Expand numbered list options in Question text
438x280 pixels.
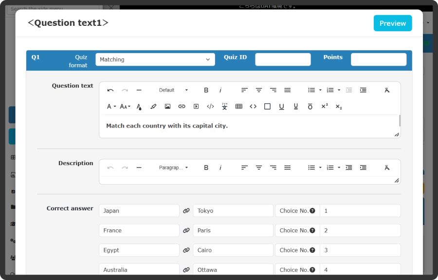pos(339,90)
